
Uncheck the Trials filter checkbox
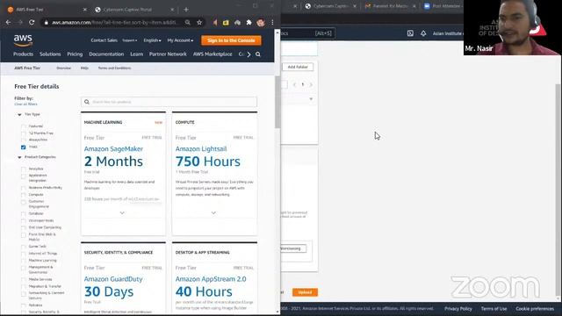[x=24, y=147]
